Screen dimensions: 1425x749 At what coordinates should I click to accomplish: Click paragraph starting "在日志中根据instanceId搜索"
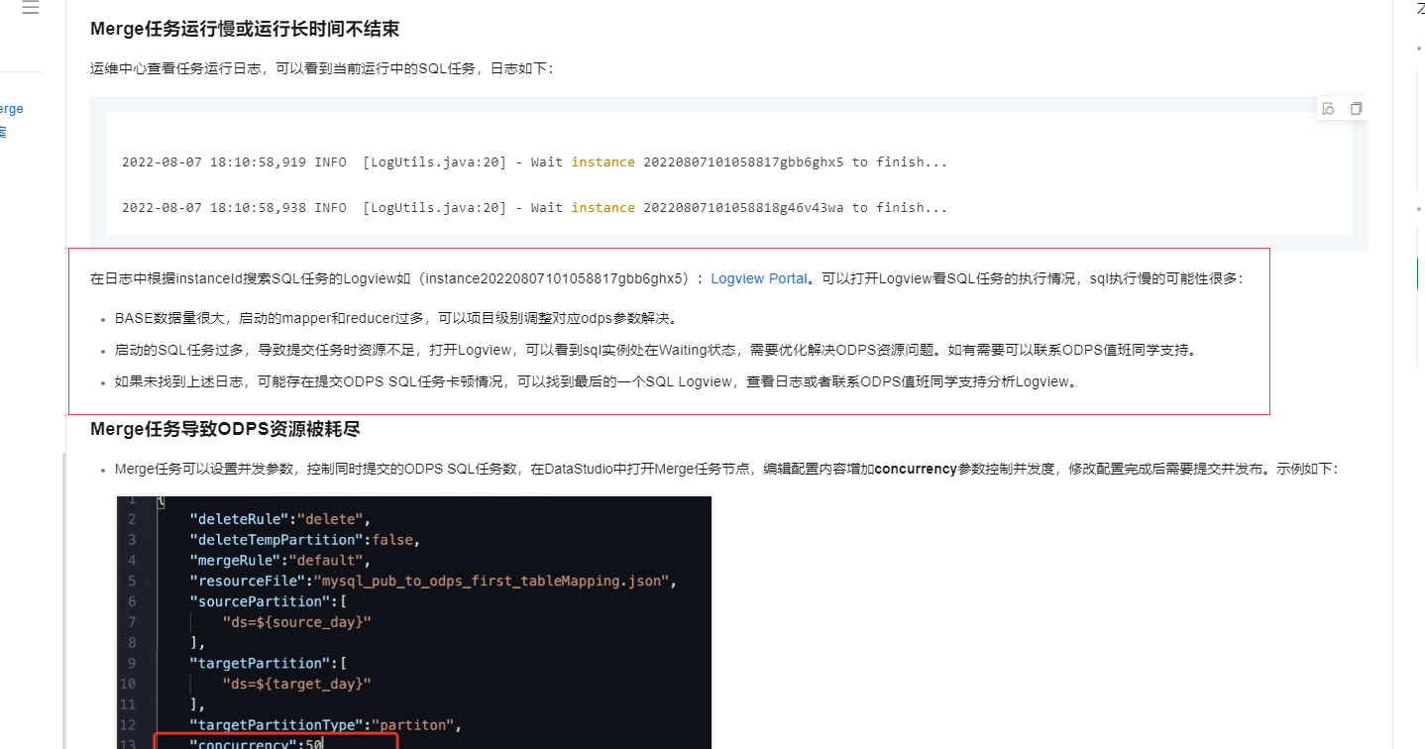(x=666, y=278)
